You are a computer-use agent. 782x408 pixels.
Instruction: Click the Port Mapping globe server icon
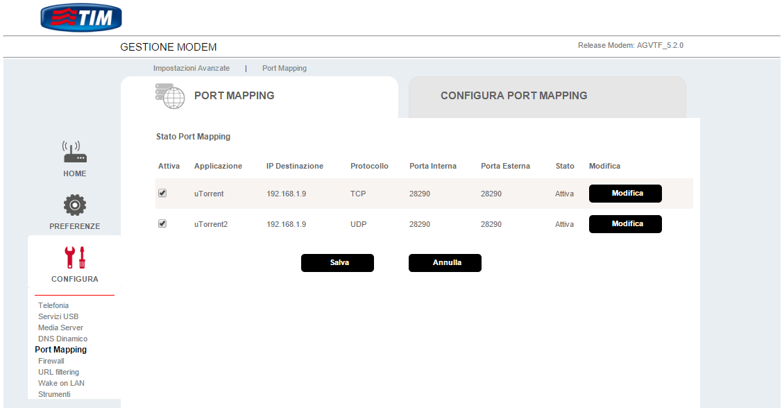pos(169,96)
